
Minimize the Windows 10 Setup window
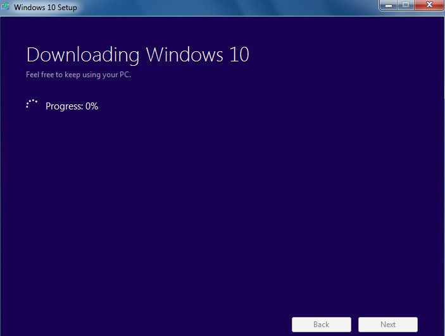click(389, 5)
